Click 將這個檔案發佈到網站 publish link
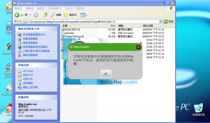Screen dimensions: 210x123 [35, 47]
